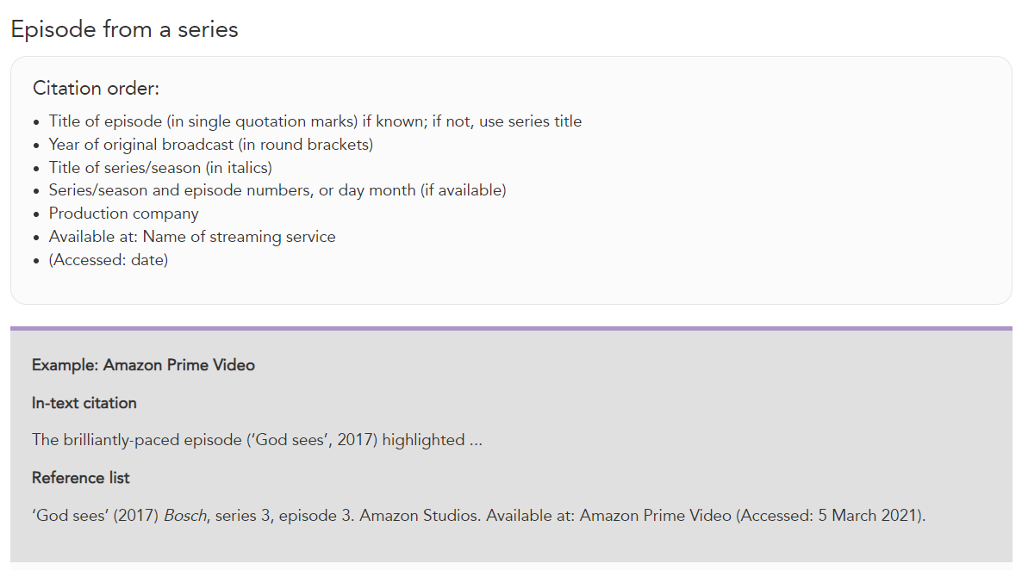This screenshot has height=570, width=1022.
Task: Click the 'Production company' bullet item
Action: tap(124, 214)
